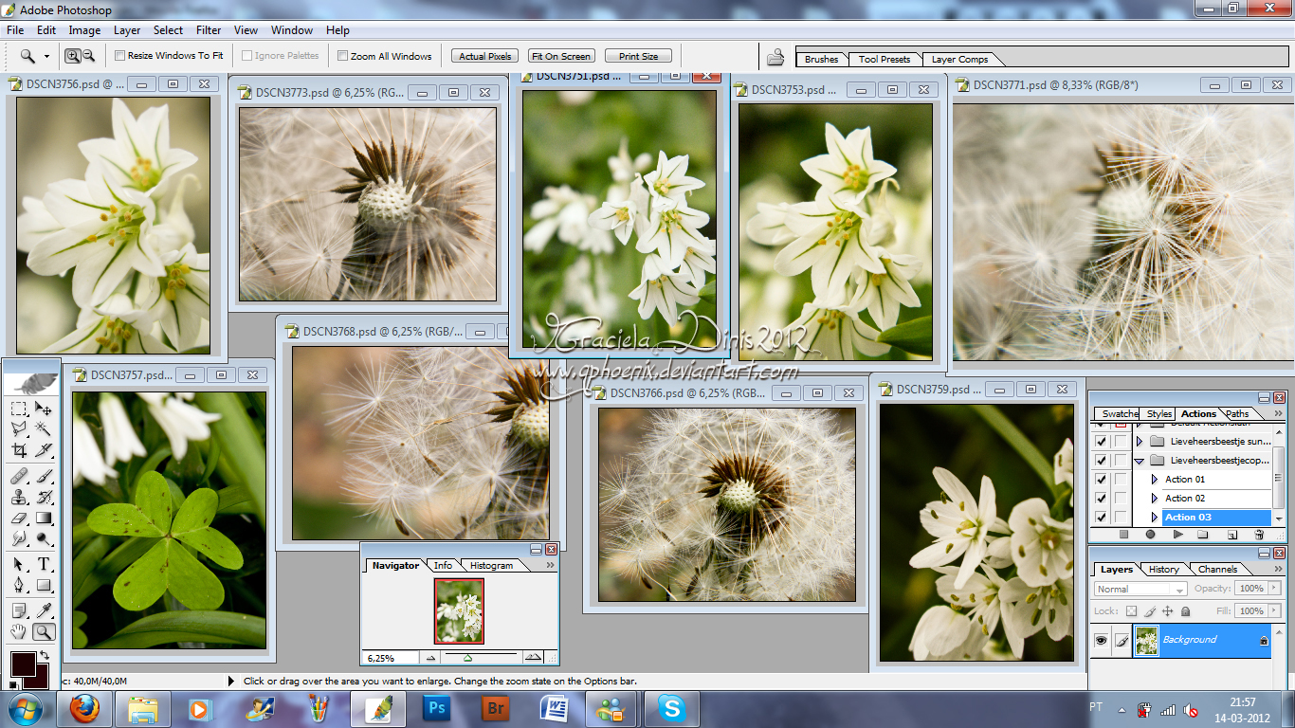Switch to the Channels tab
Image resolution: width=1295 pixels, height=728 pixels.
point(1217,570)
